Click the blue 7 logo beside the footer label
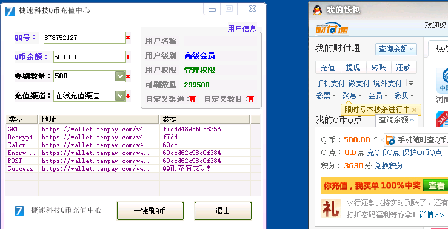Image resolution: width=448 pixels, height=229 pixels. click(19, 211)
